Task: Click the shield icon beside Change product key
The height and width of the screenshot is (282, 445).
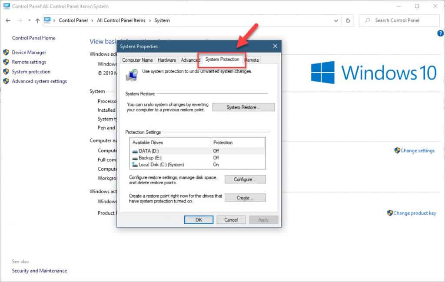Action: (x=390, y=213)
